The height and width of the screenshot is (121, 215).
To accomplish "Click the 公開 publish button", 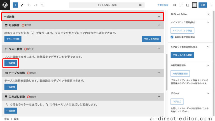I will click(x=203, y=5).
